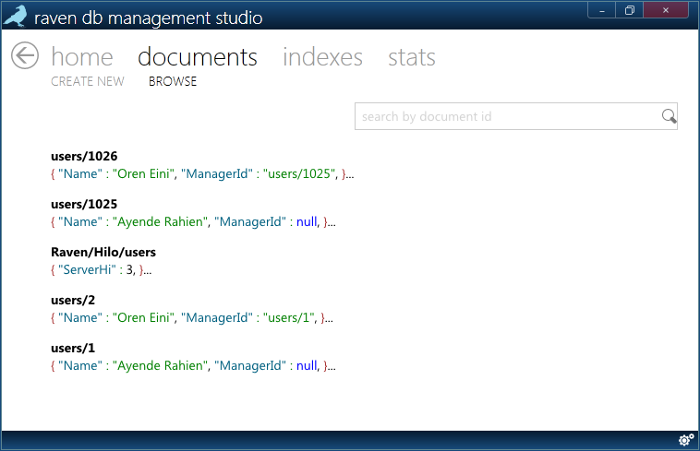Open document users/1
Viewport: 700px width, 451px height.
pyautogui.click(x=73, y=348)
